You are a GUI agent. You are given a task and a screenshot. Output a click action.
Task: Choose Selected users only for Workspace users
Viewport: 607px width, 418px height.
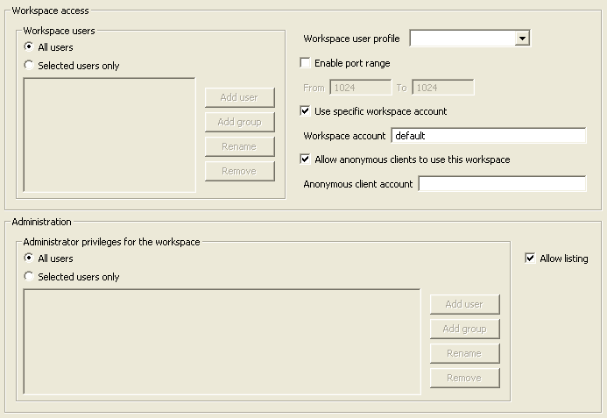coord(29,66)
